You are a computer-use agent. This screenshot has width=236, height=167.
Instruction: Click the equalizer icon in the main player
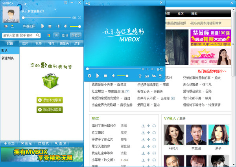point(58,26)
